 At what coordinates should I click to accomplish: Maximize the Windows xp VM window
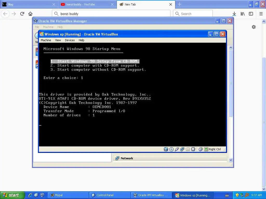click(x=217, y=34)
